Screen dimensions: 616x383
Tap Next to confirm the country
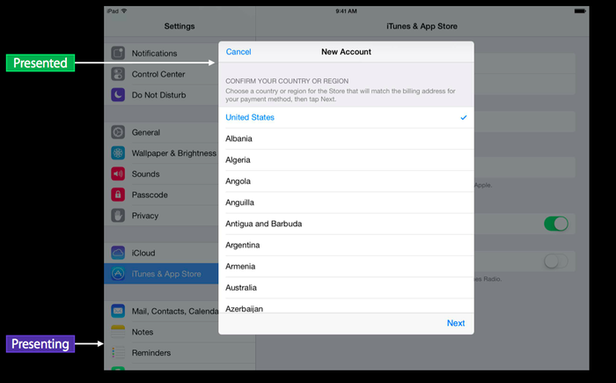tap(455, 323)
